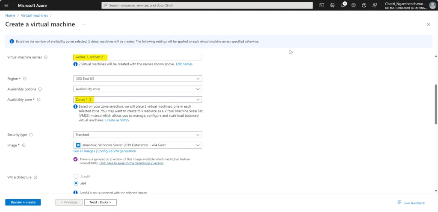Click info icon next to Virtual machine names
Screen dimensions: 438x212
(x=46, y=57)
